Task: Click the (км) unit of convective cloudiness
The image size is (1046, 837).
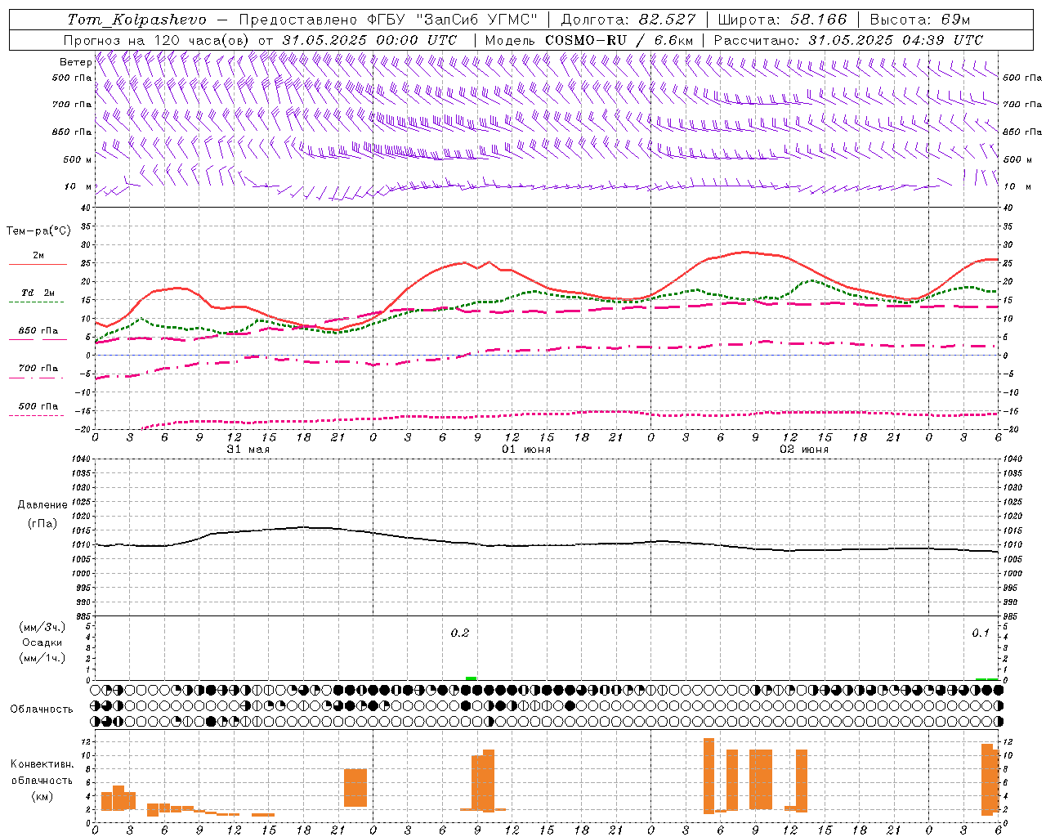Action: coord(42,795)
